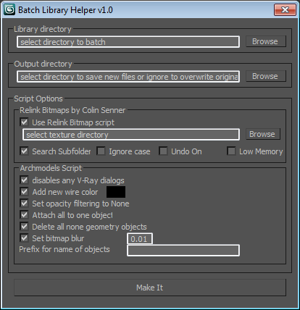This screenshot has height=310, width=300.
Task: Click Browse for texture directory
Action: [x=263, y=134]
